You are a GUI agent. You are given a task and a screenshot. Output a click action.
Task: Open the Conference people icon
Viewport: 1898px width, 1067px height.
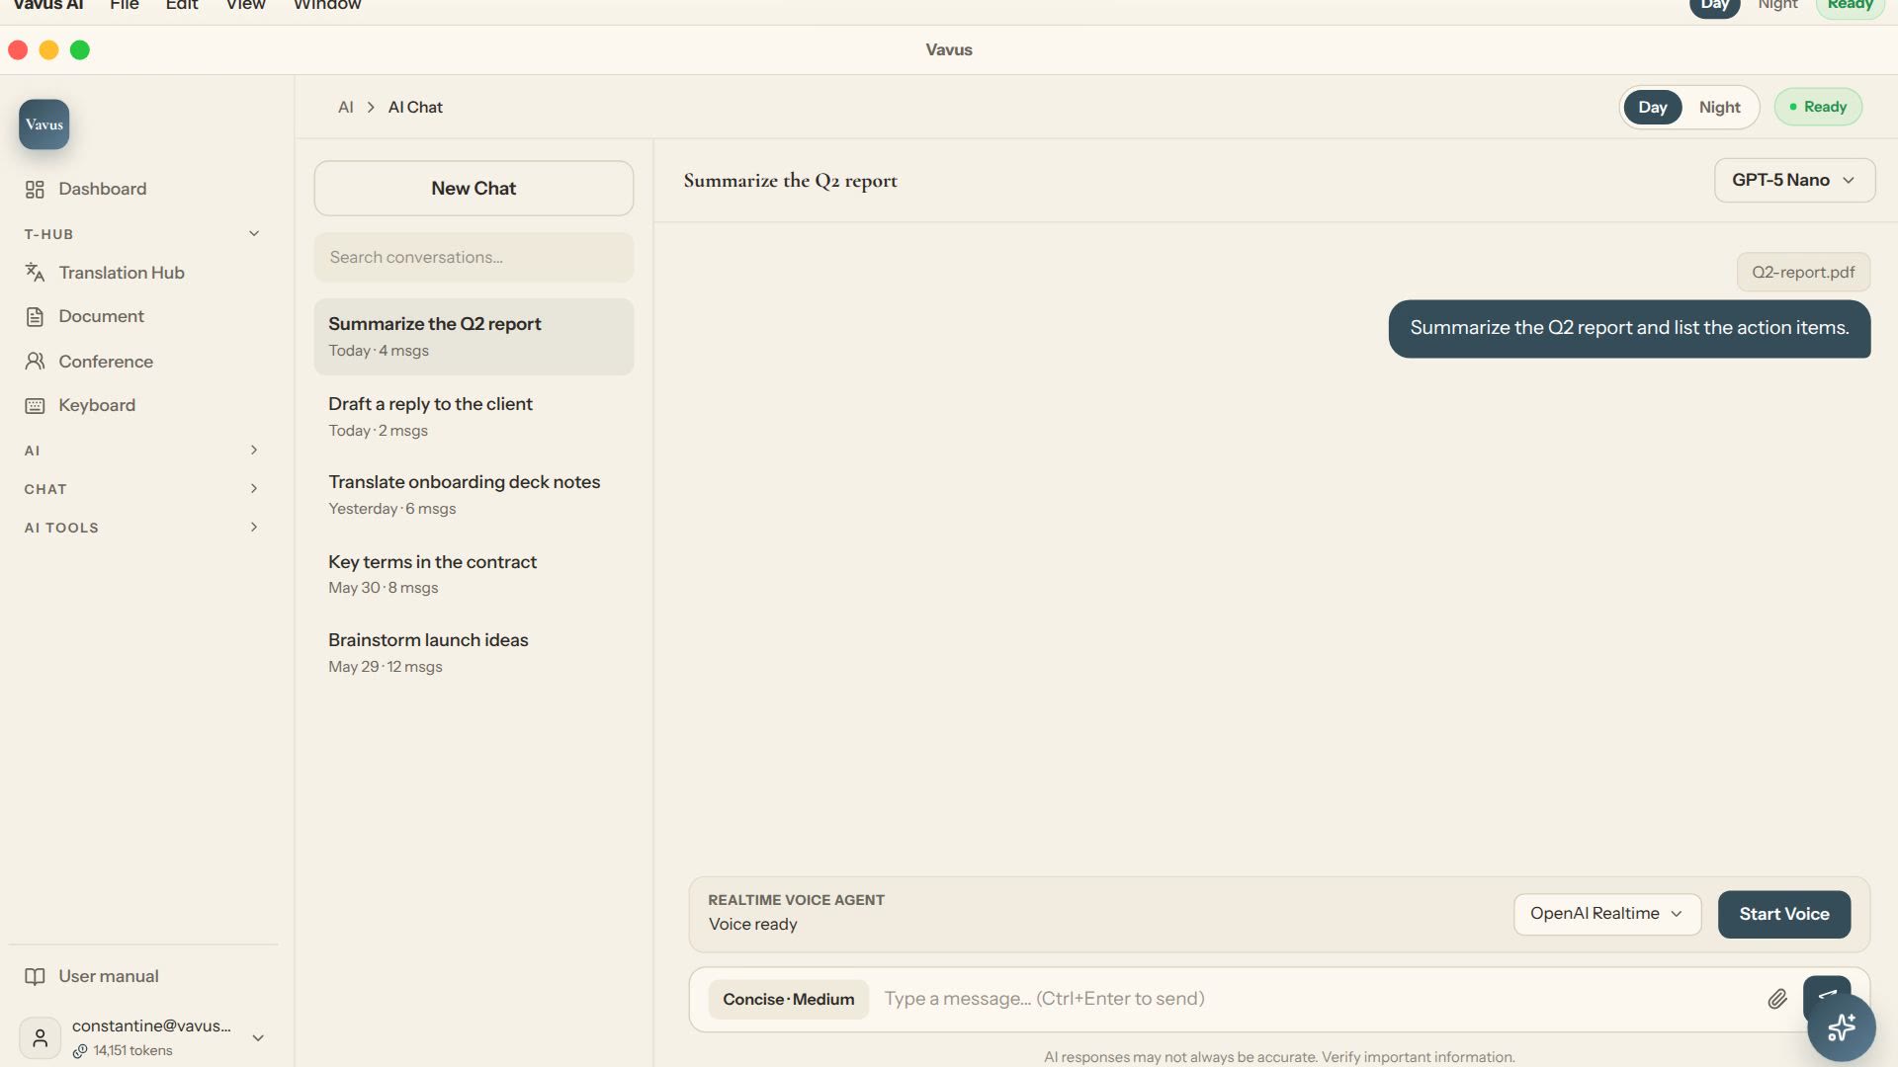tap(35, 362)
